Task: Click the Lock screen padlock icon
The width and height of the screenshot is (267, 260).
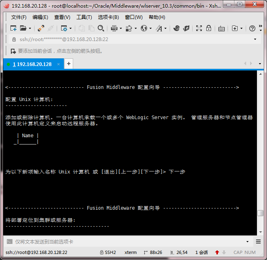Action: pyautogui.click(x=209, y=28)
